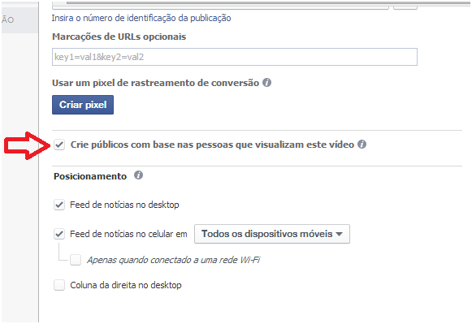Screen dimensions: 472x324
Task: Open info icon beside video audiences option
Action: (362, 144)
